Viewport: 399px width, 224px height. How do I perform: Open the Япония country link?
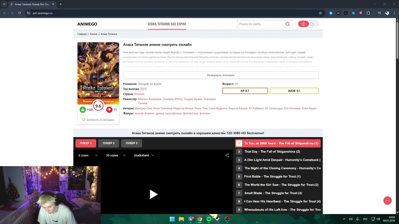pos(139,94)
